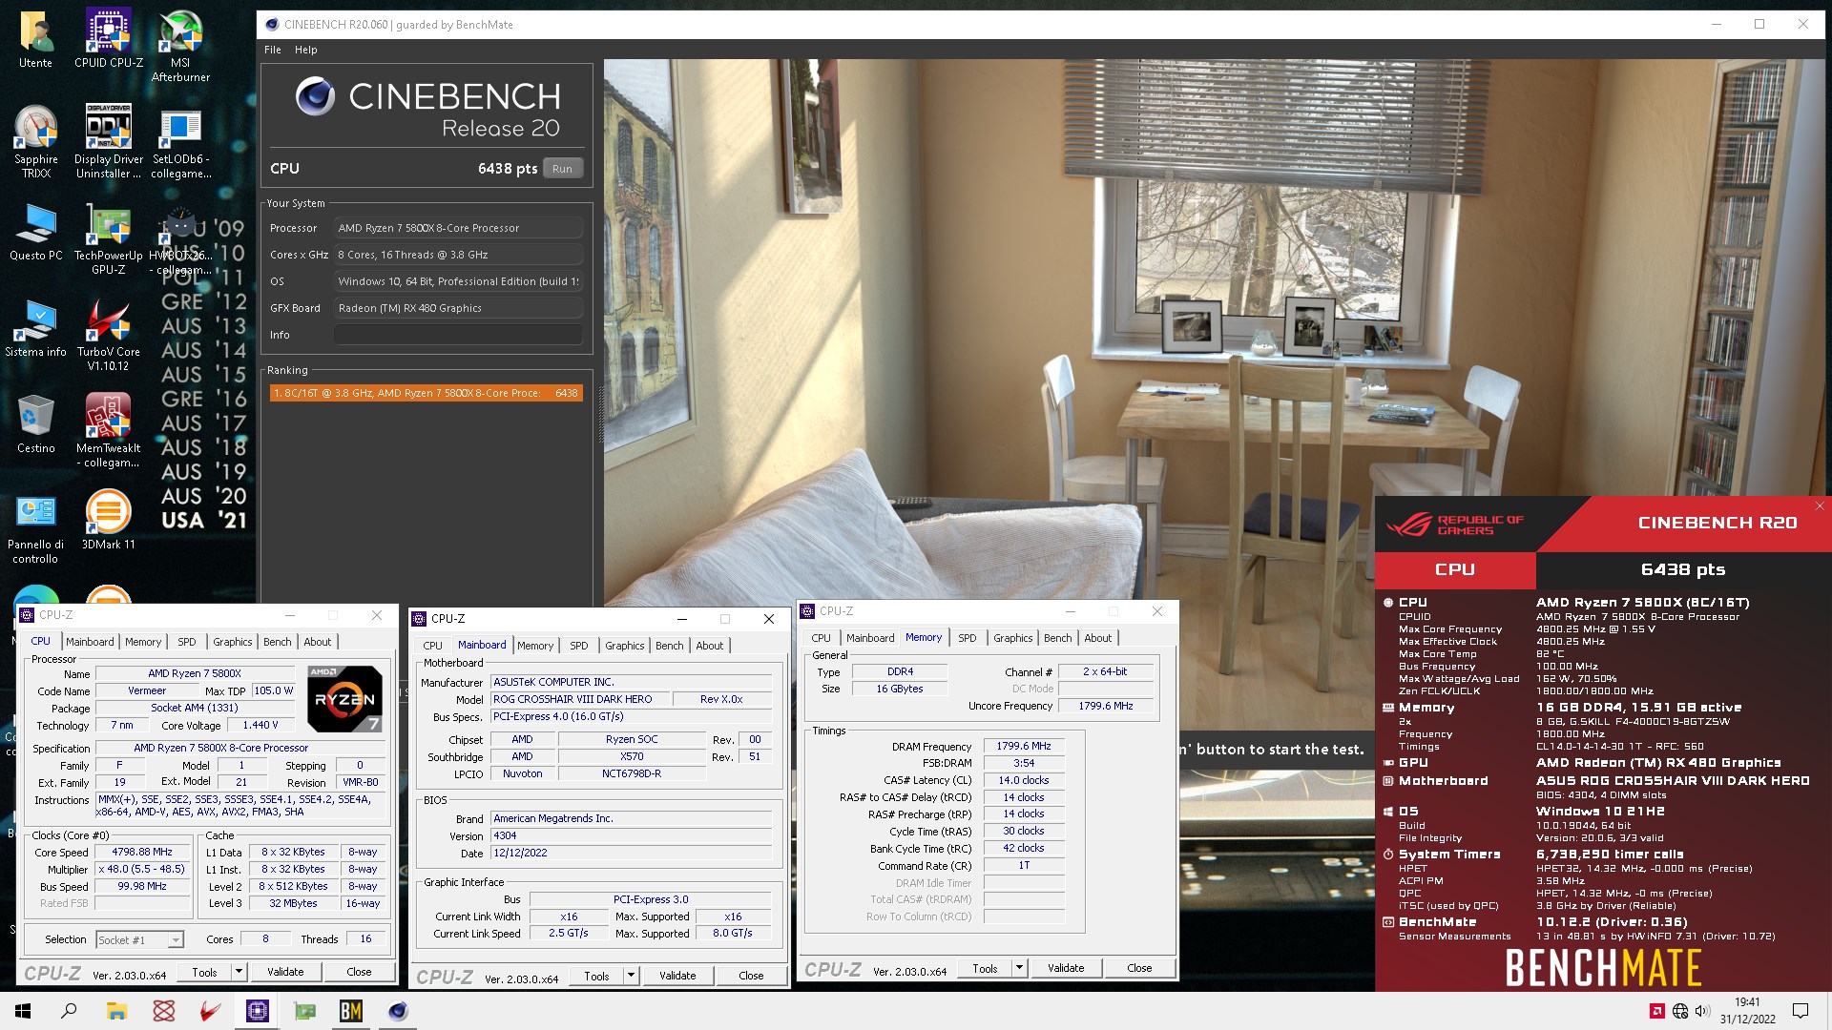
Task: Open File Explorer from the taskbar
Action: click(x=116, y=1011)
